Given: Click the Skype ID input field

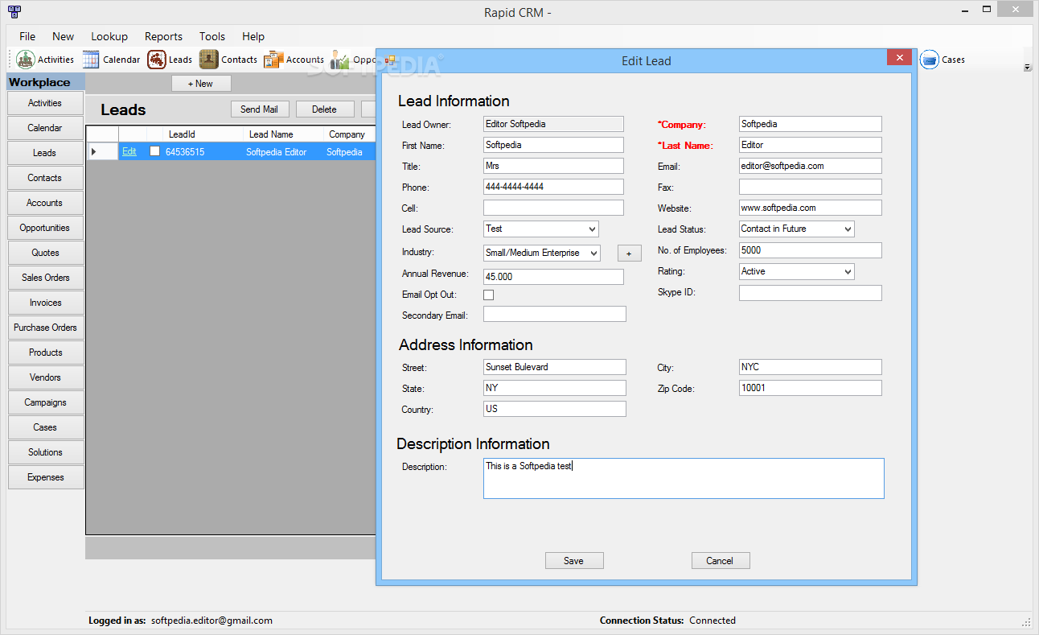Looking at the screenshot, I should coord(811,293).
